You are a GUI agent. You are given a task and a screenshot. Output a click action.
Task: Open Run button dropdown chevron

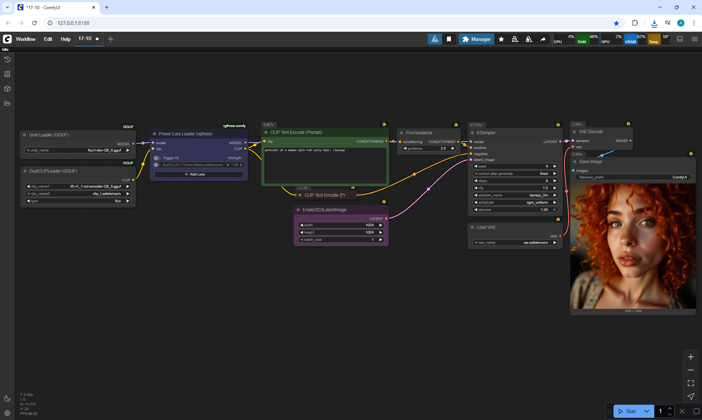pyautogui.click(x=647, y=411)
